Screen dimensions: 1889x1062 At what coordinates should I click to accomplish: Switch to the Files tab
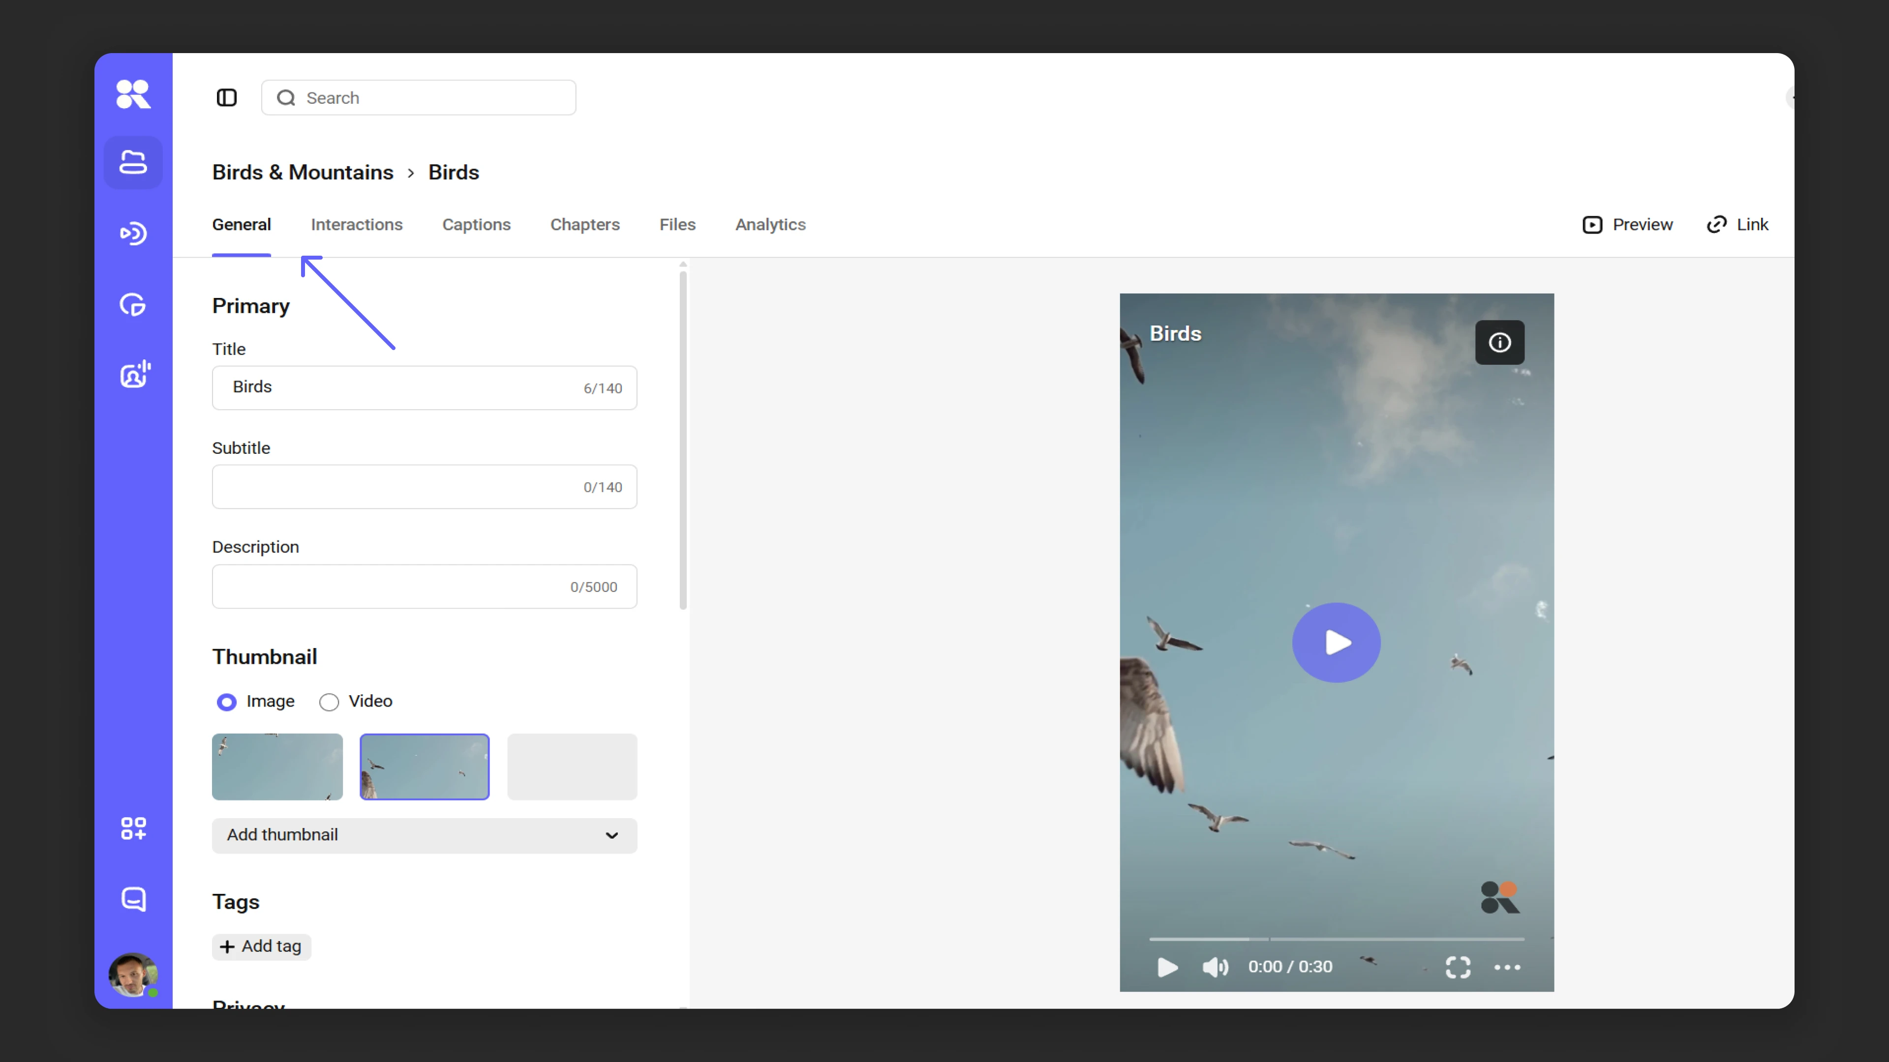(x=677, y=224)
